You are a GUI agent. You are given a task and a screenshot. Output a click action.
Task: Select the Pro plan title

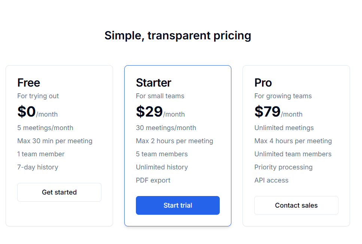[x=263, y=82]
